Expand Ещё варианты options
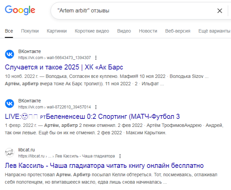This screenshot has width=231, height=190. point(214,31)
